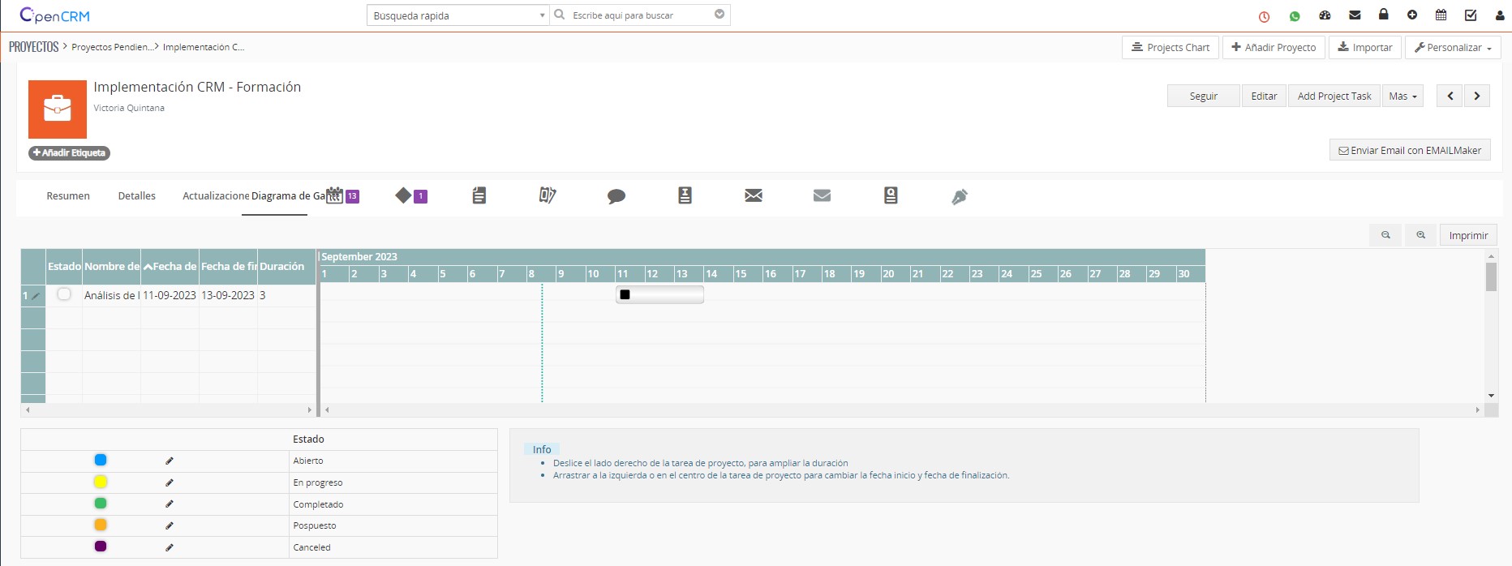The height and width of the screenshot is (566, 1512).
Task: Open the checkbox tasks icon in header
Action: (x=1471, y=15)
